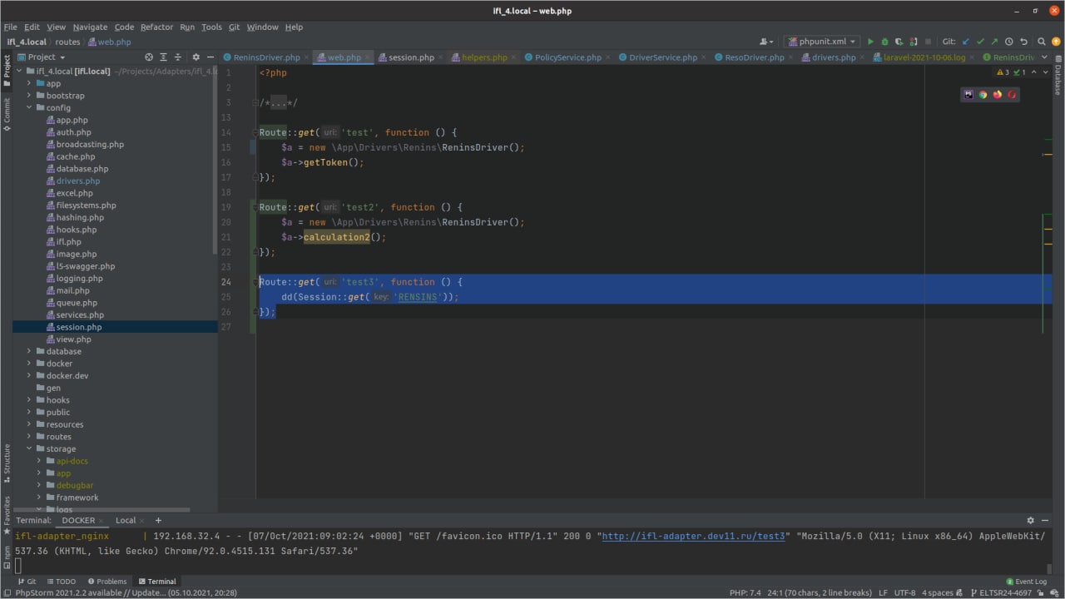Click Collapse All in Project panel
Viewport: 1065px width, 599px height.
(177, 57)
